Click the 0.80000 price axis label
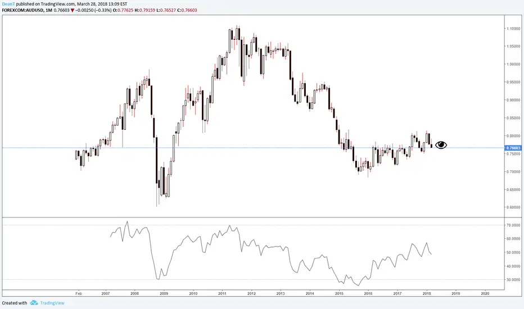The height and width of the screenshot is (309, 524). [x=513, y=136]
